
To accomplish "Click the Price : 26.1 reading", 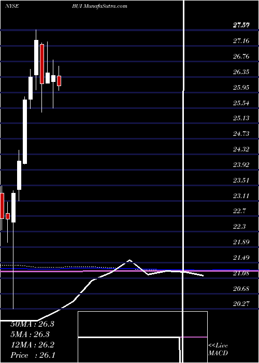I will tap(32, 355).
